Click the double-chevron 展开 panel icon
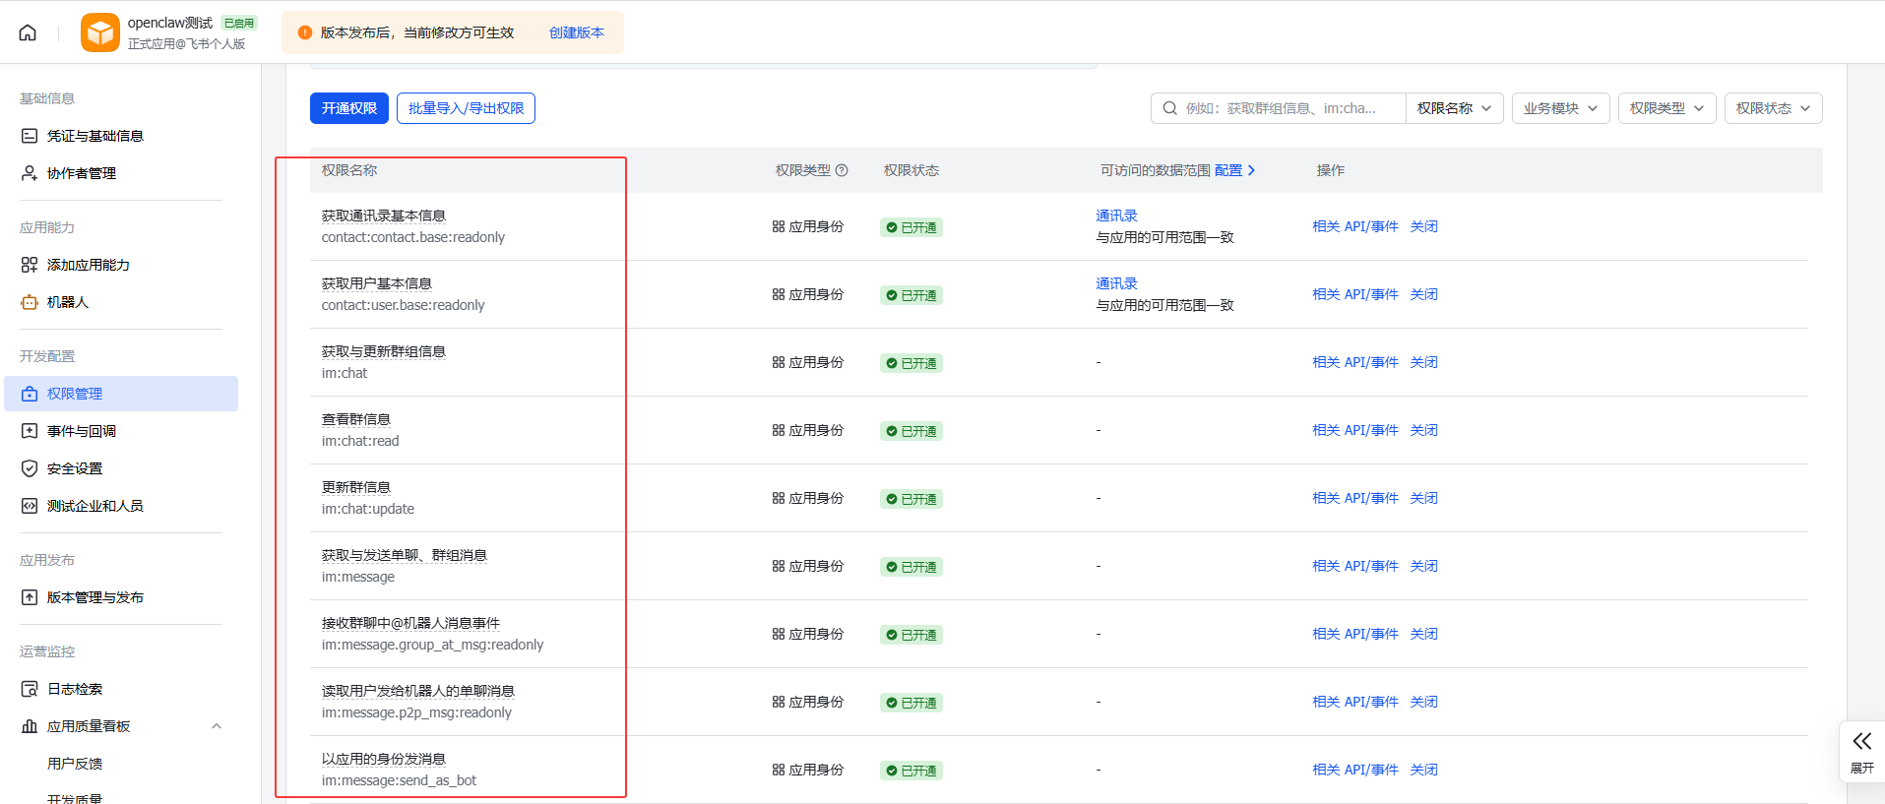 (1862, 741)
